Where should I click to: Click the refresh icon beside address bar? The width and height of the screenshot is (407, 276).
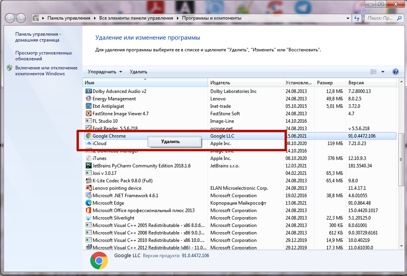(x=357, y=18)
